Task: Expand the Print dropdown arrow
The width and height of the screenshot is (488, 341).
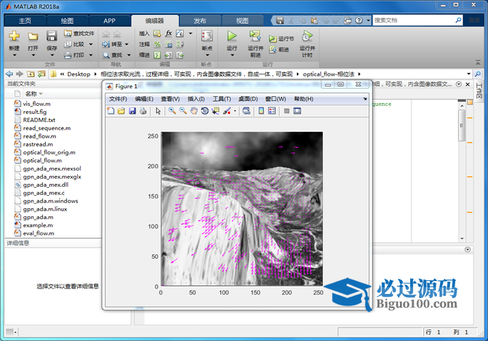Action: tap(89, 55)
